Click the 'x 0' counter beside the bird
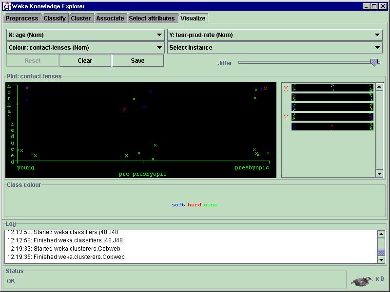Viewport: 390px width, 292px height. coord(380,279)
